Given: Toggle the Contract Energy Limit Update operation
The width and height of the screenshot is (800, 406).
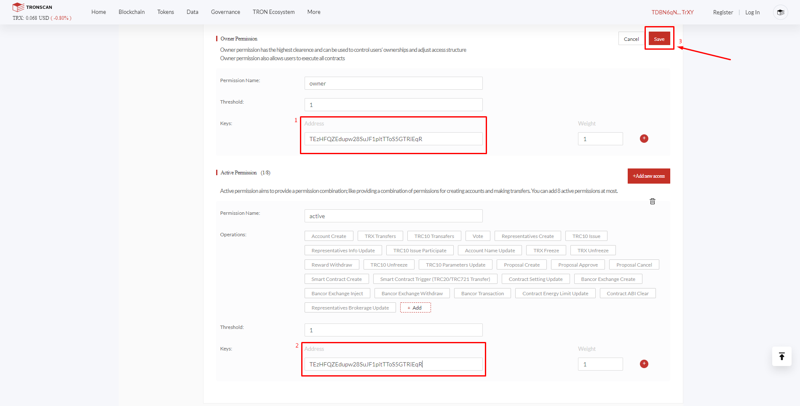Looking at the screenshot, I should (556, 294).
